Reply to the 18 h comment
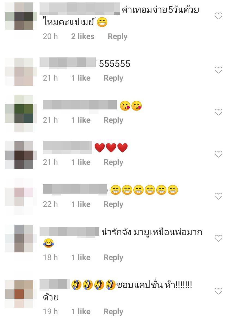 [113, 258]
